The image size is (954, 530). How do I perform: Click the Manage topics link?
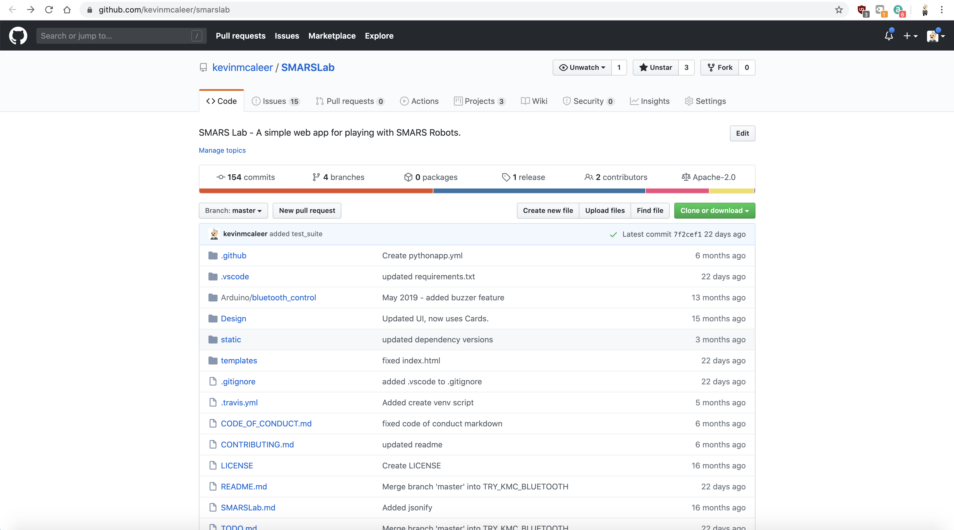pos(222,150)
